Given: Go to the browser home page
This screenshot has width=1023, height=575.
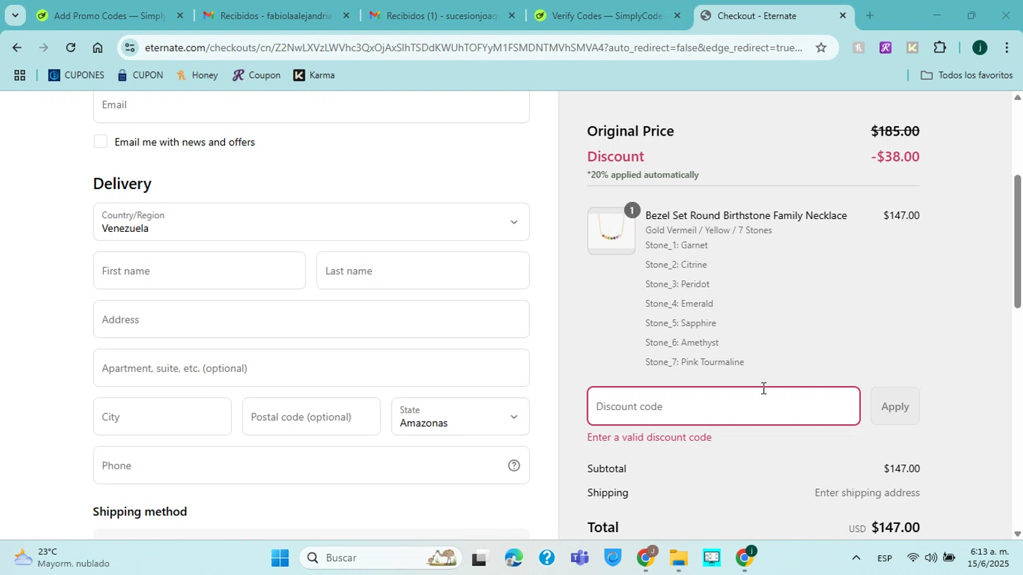Looking at the screenshot, I should coord(98,48).
